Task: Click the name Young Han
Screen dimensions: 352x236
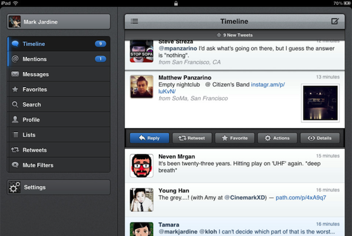Action: tap(174, 190)
